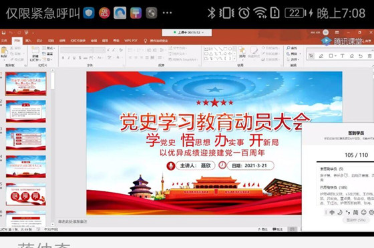Click the IME moon half-width icon
The height and width of the screenshot is (248, 374).
click(340, 212)
